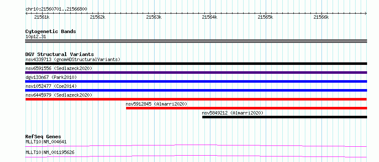The height and width of the screenshot is (162, 379).
Task: Click the MLLT10|NM_001195626 gene label
Action: click(x=50, y=152)
